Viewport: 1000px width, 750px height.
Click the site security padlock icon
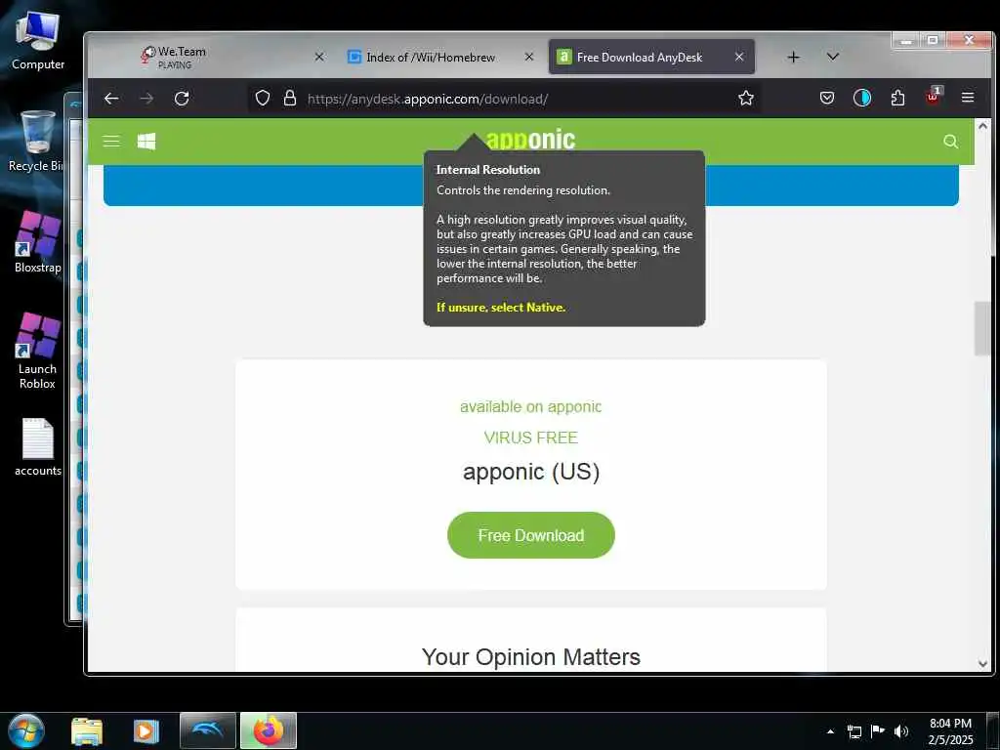(x=290, y=99)
